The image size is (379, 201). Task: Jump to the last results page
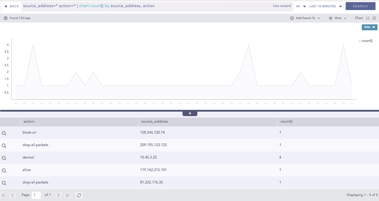point(67,195)
